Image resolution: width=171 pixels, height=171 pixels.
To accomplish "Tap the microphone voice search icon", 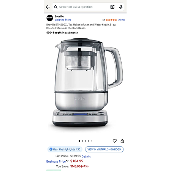I will [x=121, y=7].
